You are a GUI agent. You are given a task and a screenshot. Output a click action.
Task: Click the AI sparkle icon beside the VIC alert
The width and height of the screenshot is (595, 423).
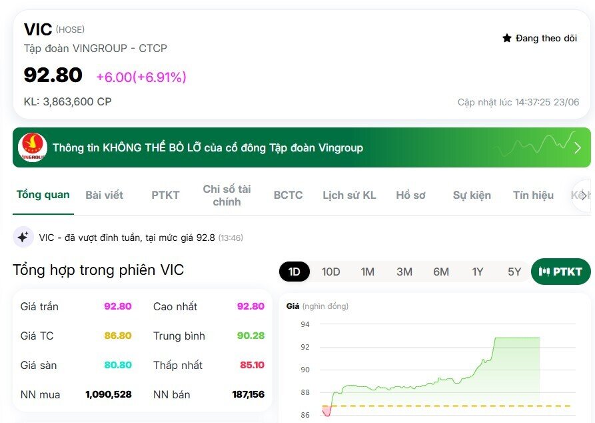coord(23,237)
